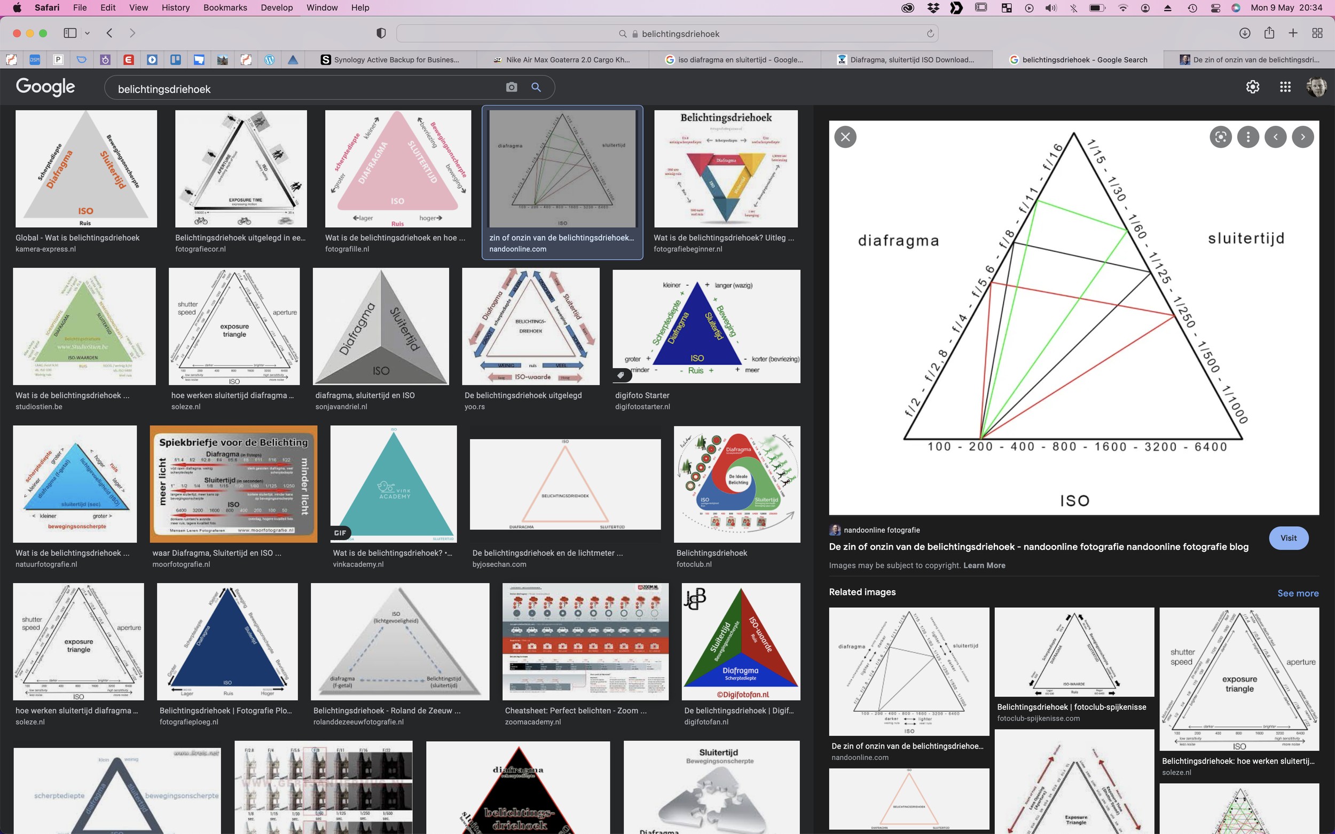The height and width of the screenshot is (834, 1335).
Task: Click See more related images
Action: coord(1298,593)
